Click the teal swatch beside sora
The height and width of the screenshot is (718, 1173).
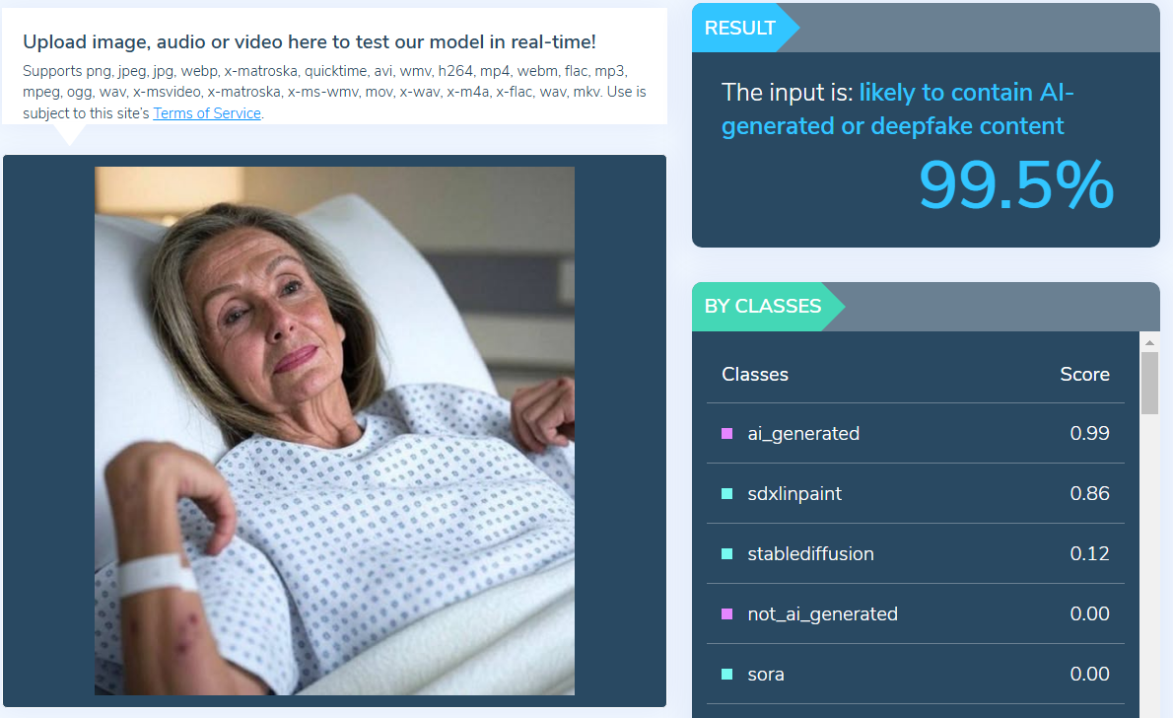[x=726, y=674]
